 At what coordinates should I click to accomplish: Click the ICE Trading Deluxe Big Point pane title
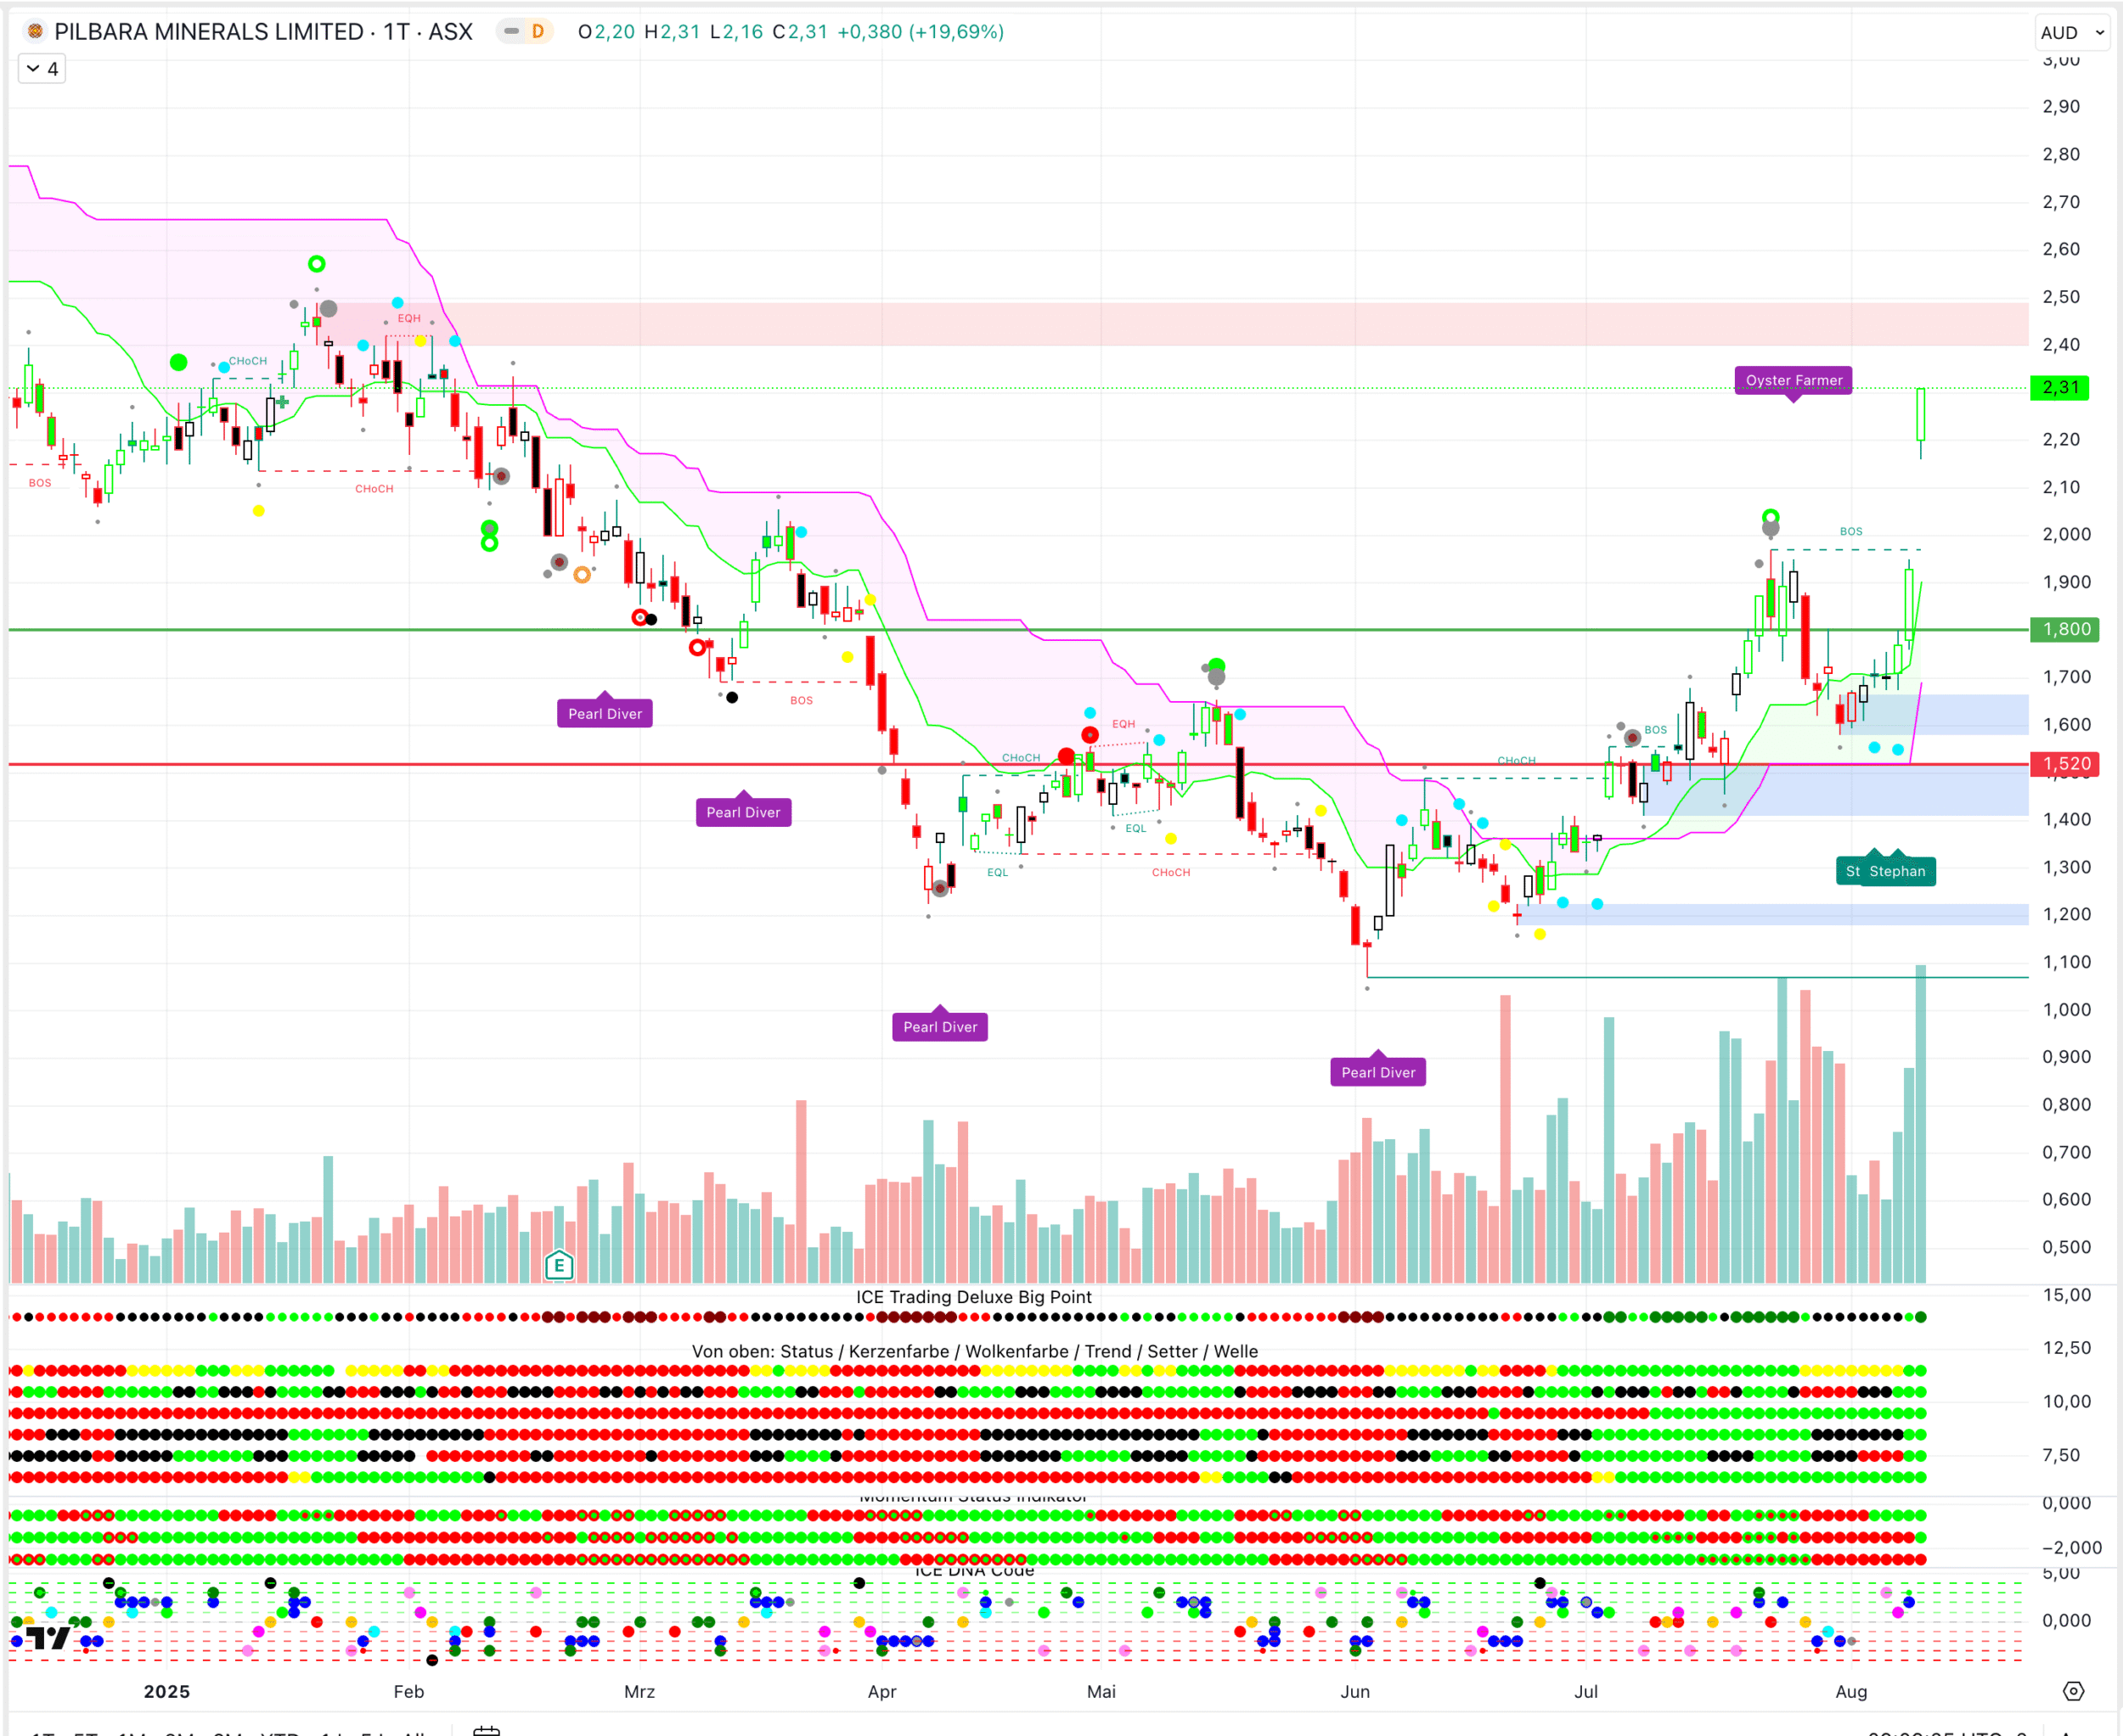pyautogui.click(x=972, y=1297)
